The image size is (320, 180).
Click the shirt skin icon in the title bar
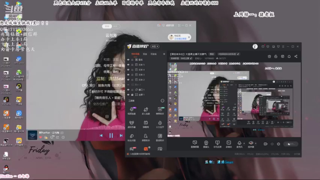tap(278, 46)
